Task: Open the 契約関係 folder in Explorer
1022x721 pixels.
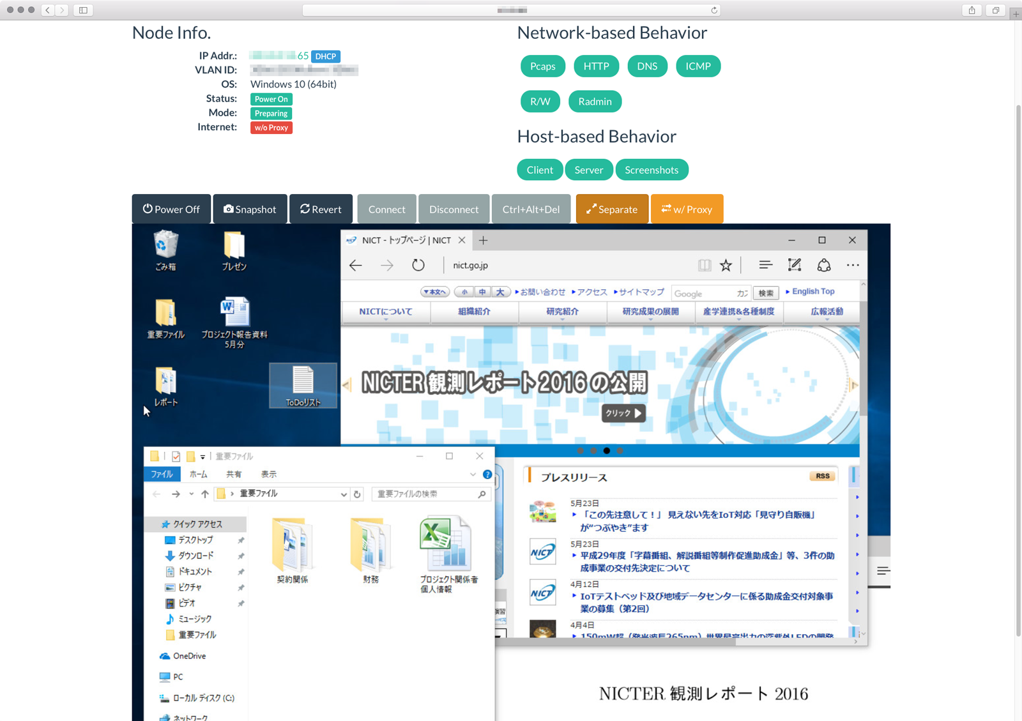Action: click(293, 550)
